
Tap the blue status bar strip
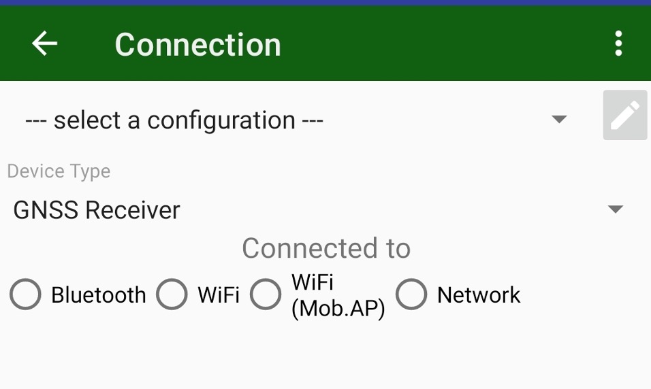(325, 3)
